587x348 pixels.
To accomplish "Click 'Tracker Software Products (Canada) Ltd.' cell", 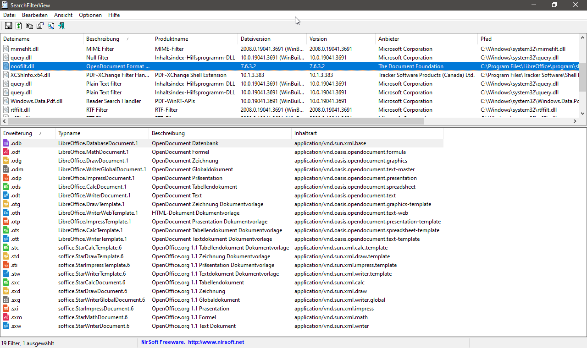I will [x=426, y=75].
